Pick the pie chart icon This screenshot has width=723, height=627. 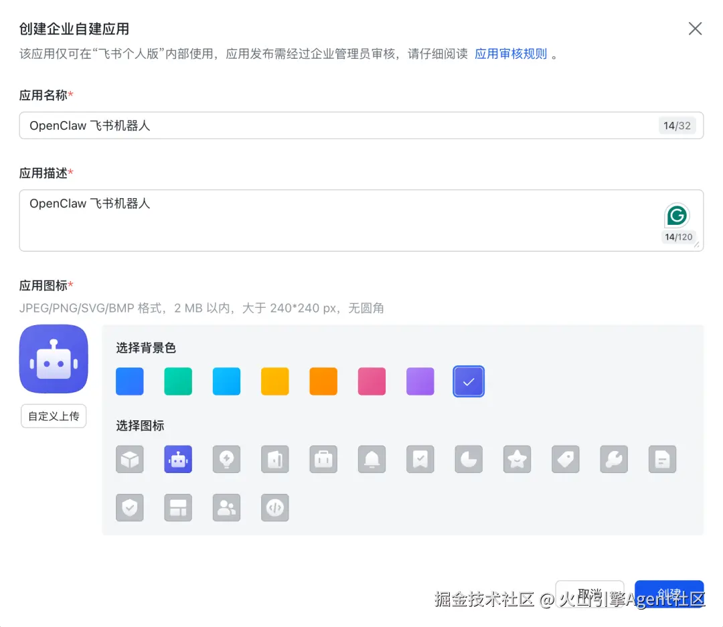(469, 459)
